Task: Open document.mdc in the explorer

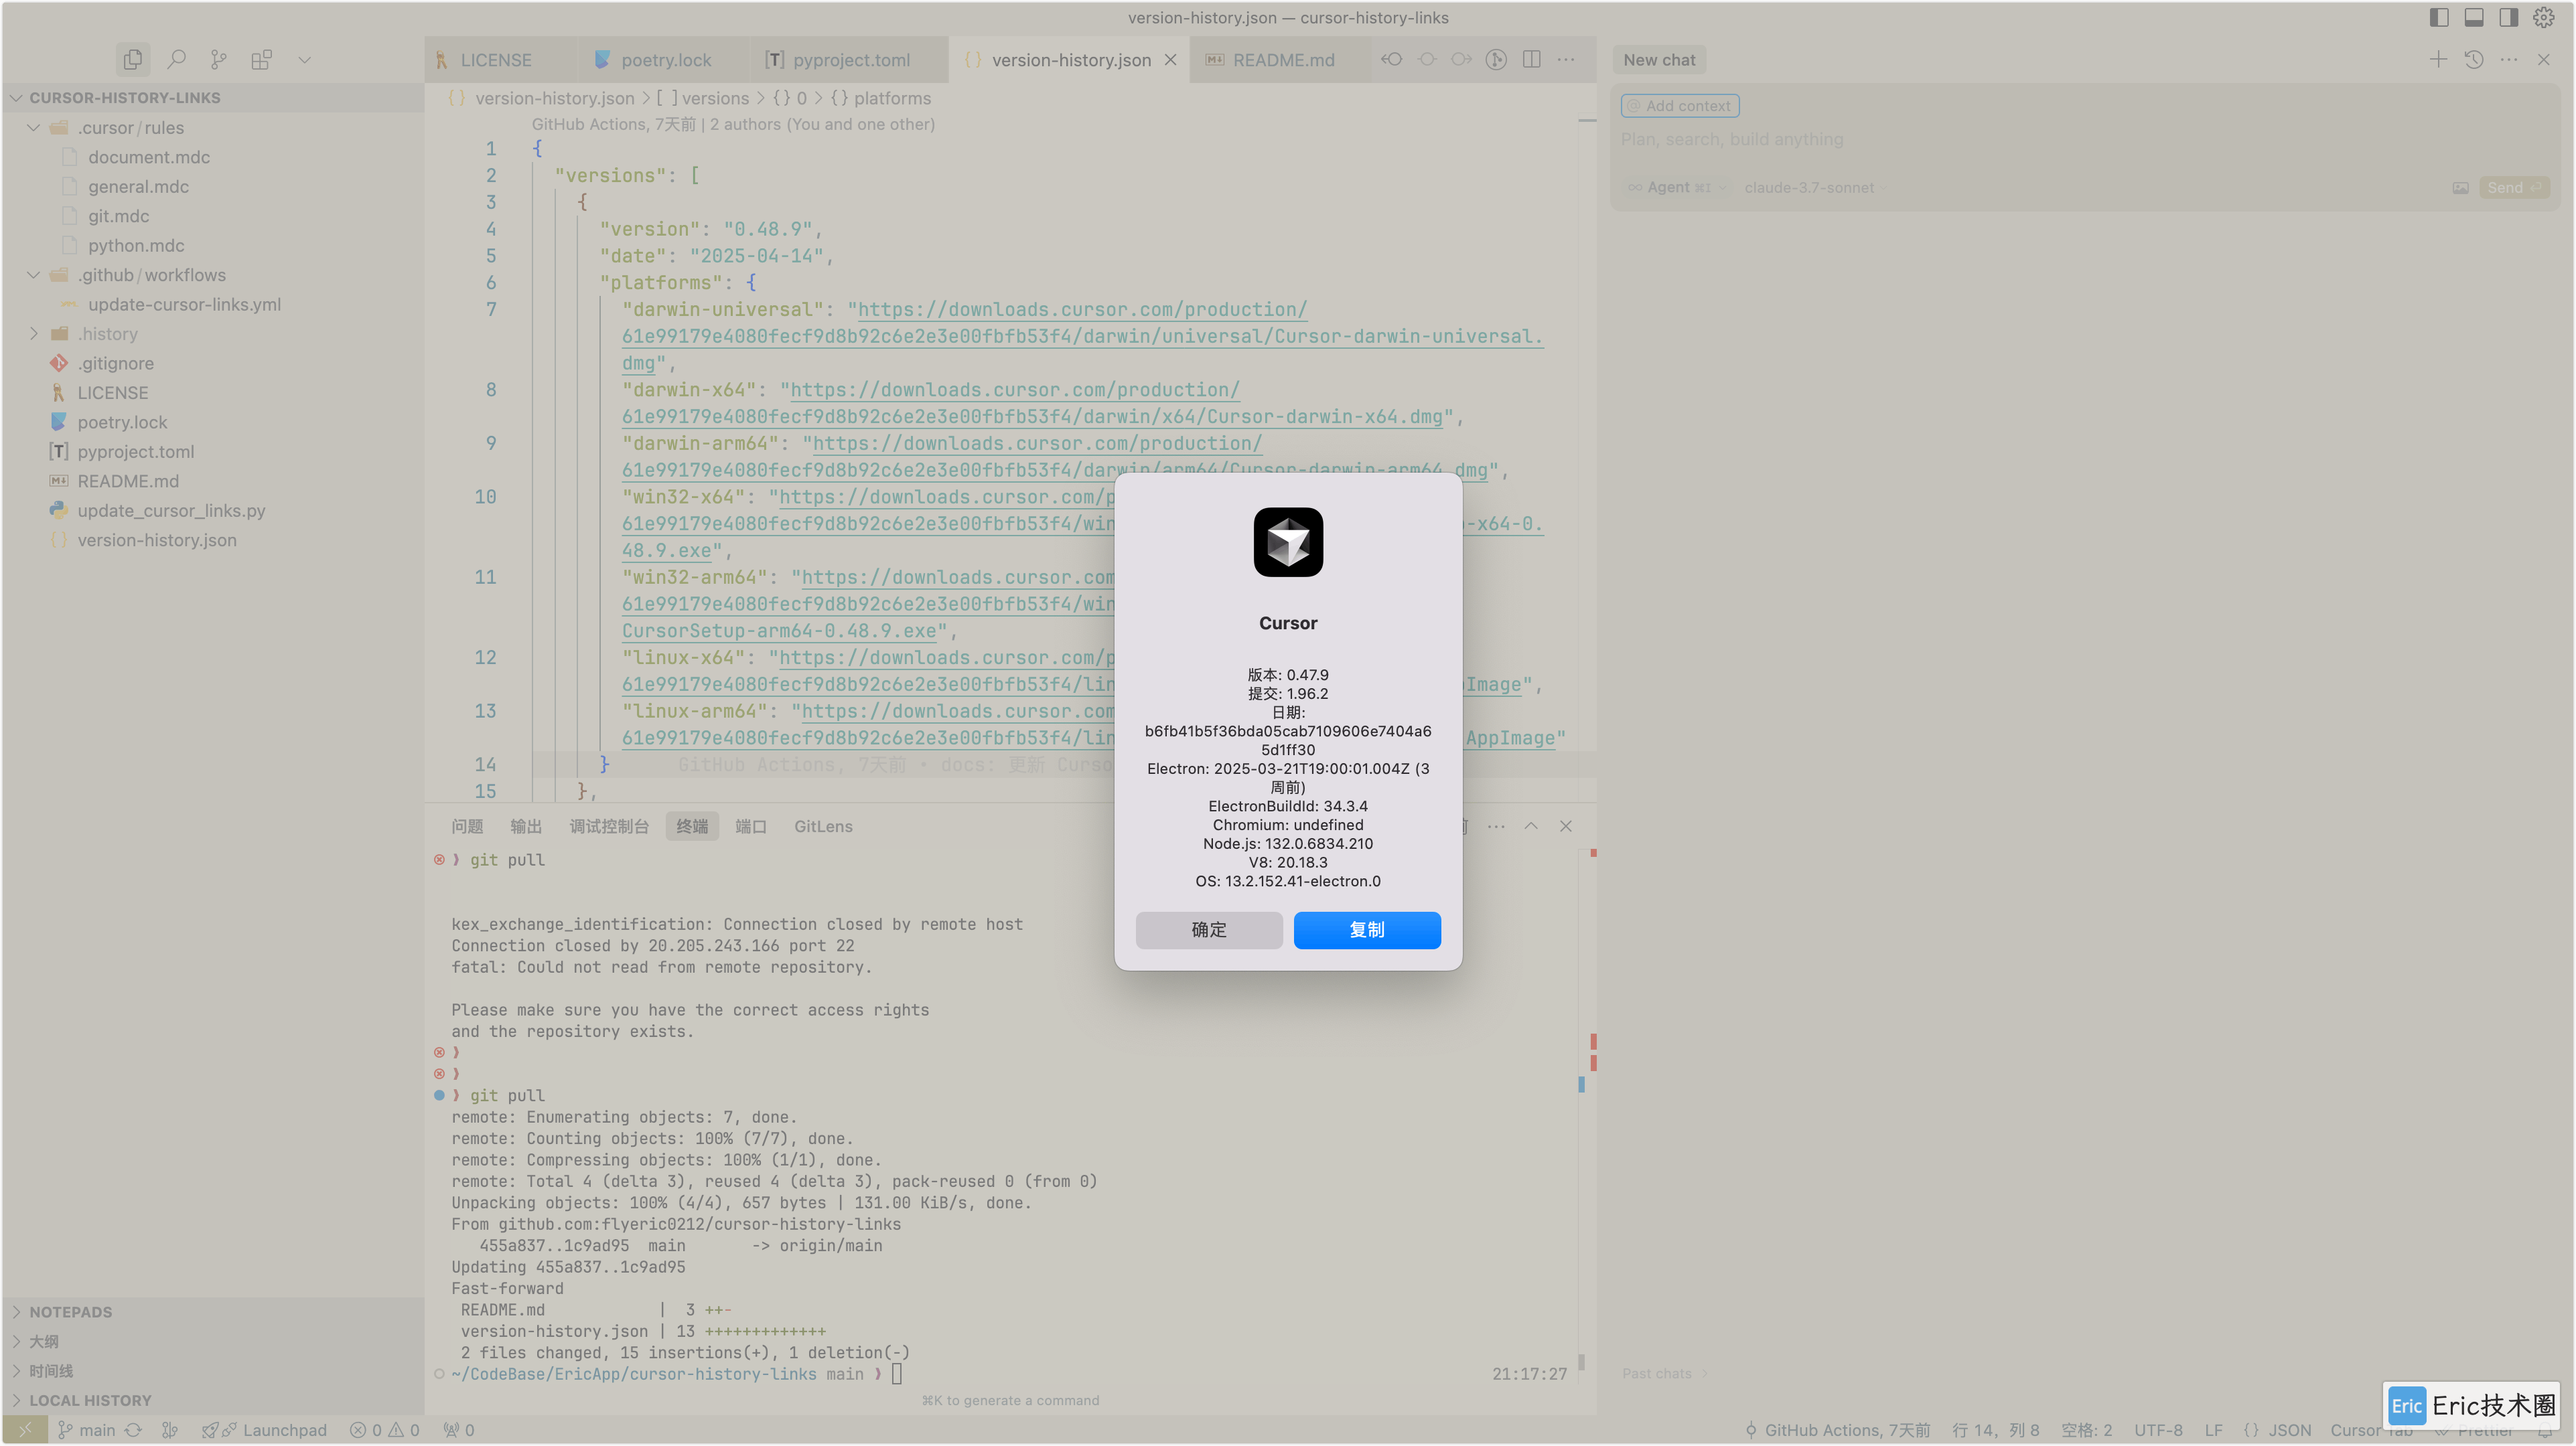Action: pyautogui.click(x=149, y=157)
